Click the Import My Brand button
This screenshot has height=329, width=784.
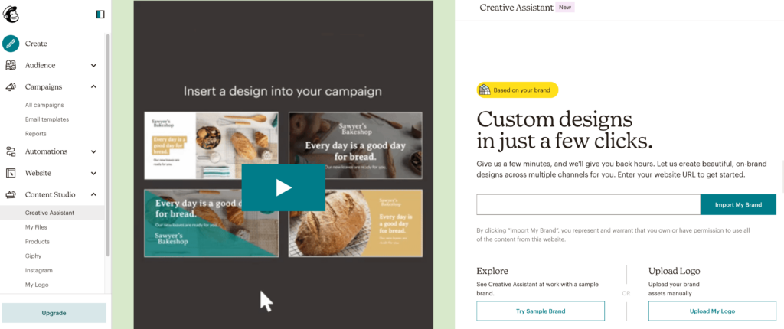coord(738,204)
